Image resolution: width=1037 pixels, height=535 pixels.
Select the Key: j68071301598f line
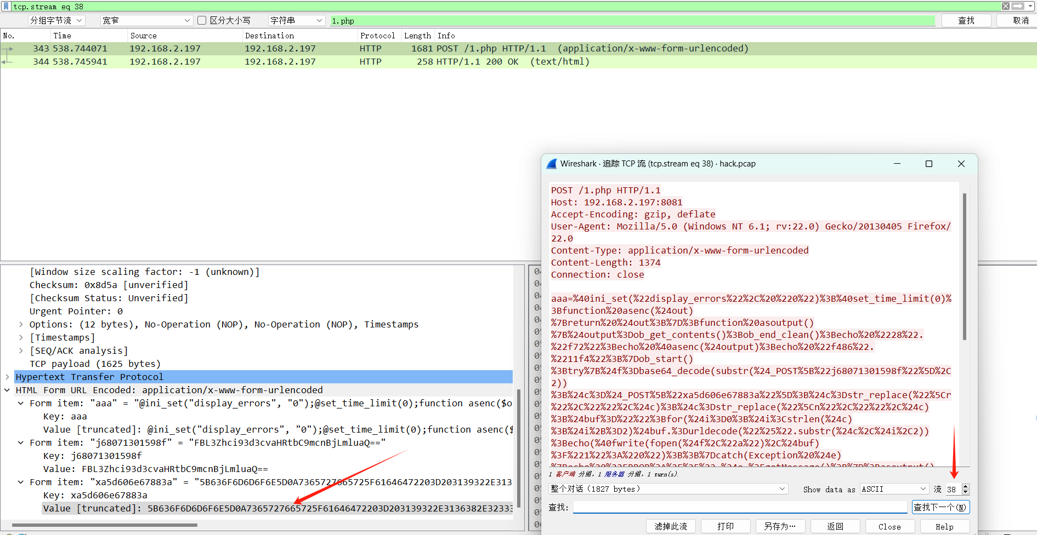(x=93, y=456)
